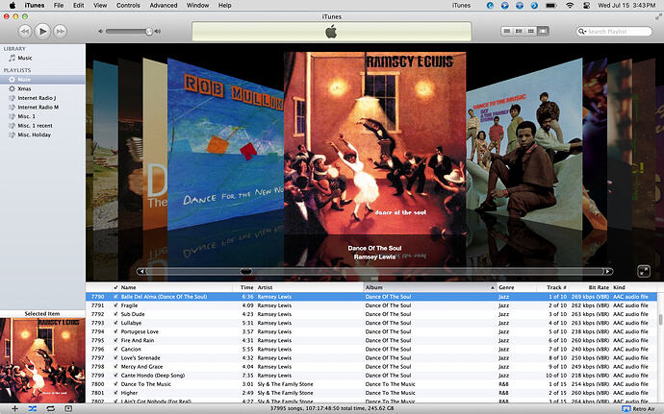Select Dance To The Music album cover
664x414 pixels.
pos(524,145)
